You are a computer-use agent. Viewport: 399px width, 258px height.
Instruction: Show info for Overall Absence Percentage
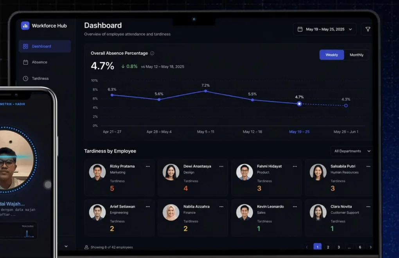point(152,53)
